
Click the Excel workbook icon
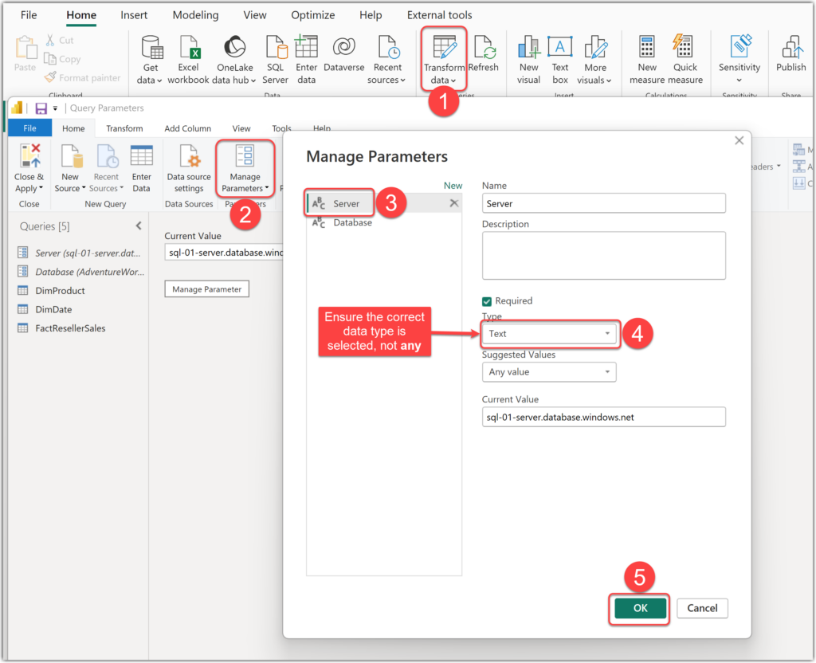(188, 47)
